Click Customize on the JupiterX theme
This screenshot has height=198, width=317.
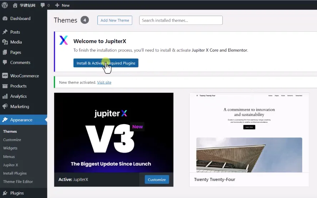point(157,179)
